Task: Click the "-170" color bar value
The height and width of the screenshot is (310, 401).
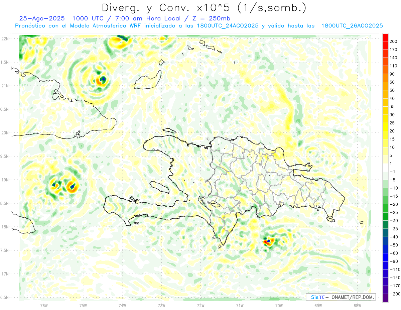Action: [395, 286]
